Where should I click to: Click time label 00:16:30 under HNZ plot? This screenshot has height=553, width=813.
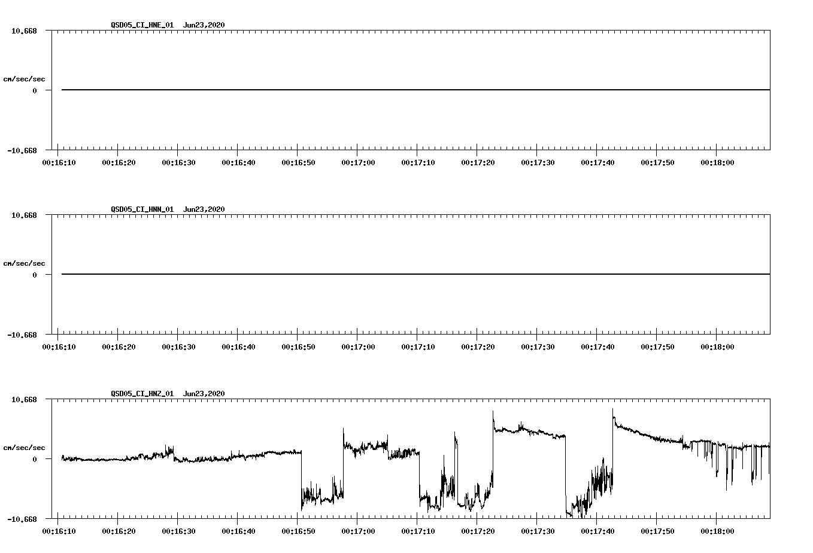click(178, 531)
